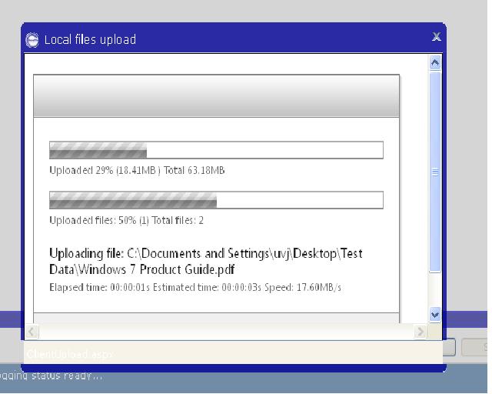Click the uploading file path text
The width and height of the screenshot is (492, 394).
(205, 262)
